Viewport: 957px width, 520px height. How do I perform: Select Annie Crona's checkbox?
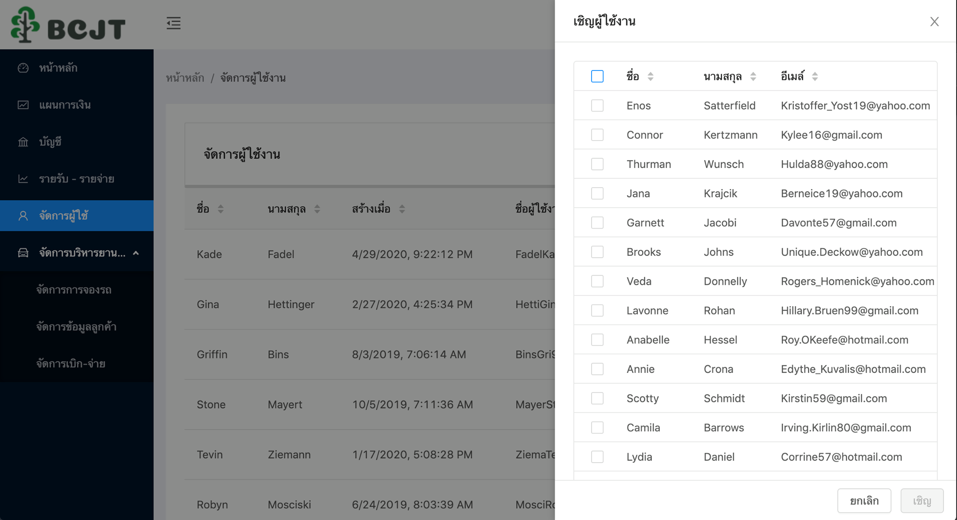pyautogui.click(x=597, y=369)
